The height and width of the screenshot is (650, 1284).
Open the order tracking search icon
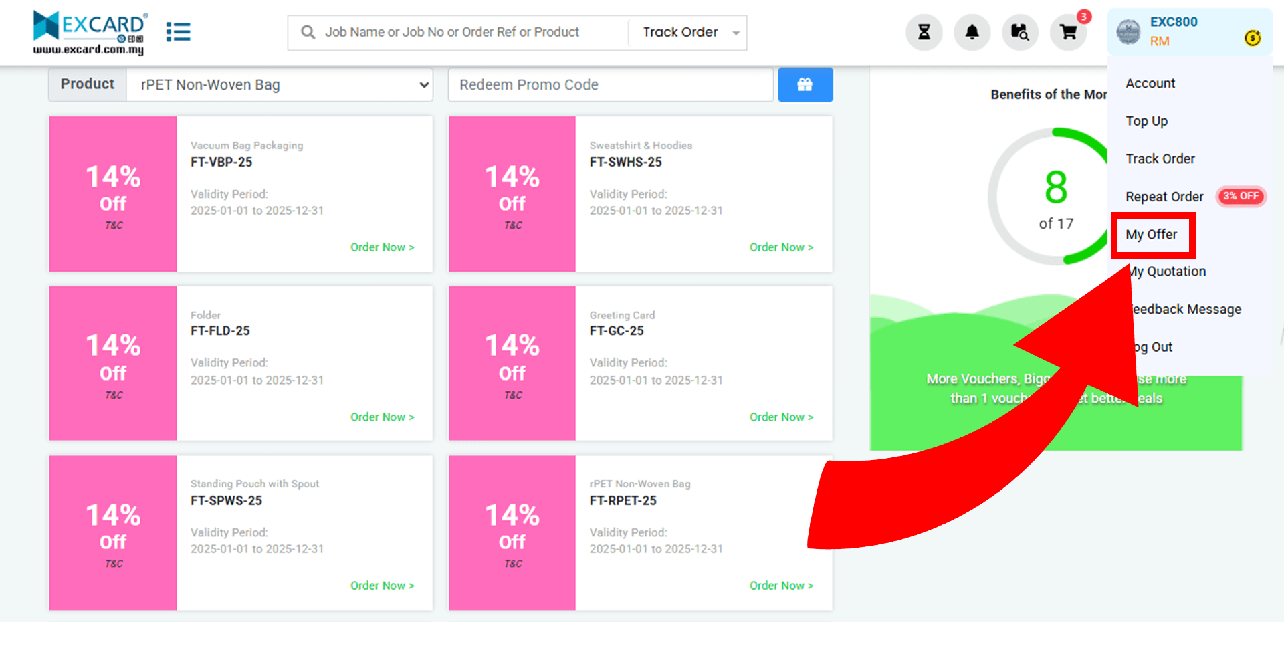1020,32
